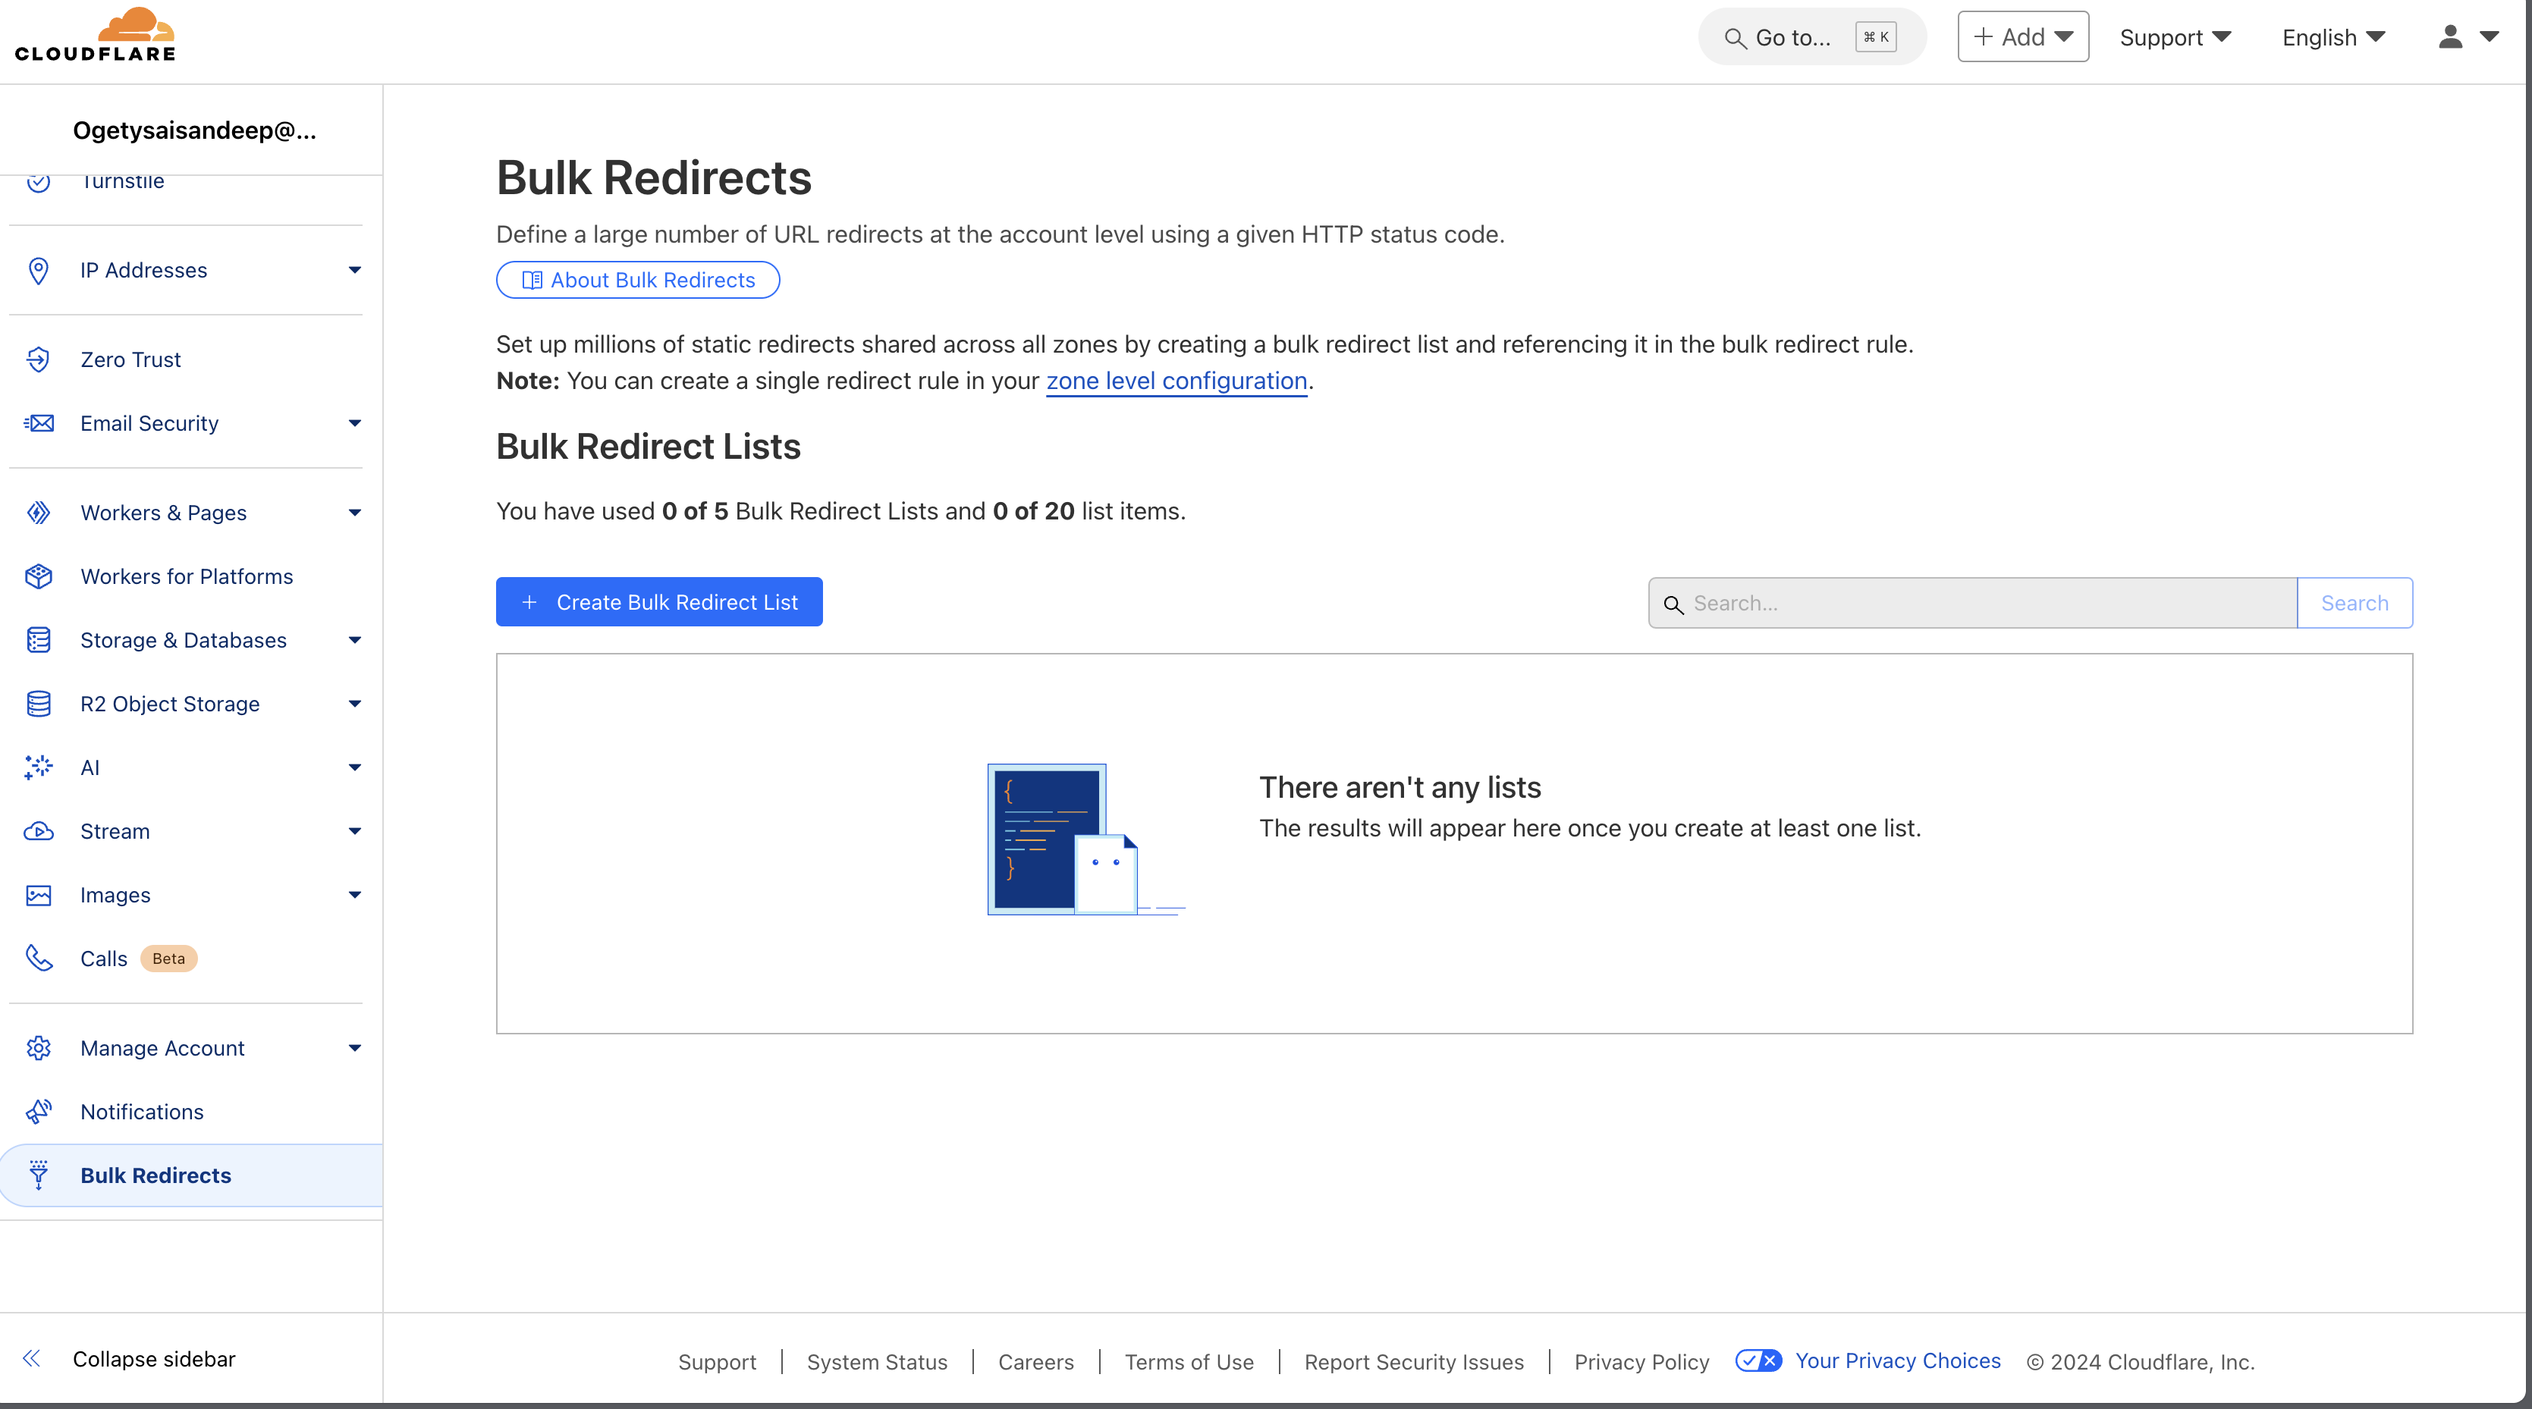Click Create Bulk Redirect List button

[658, 602]
